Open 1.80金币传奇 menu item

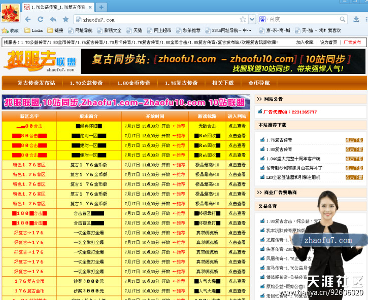pos(134,83)
